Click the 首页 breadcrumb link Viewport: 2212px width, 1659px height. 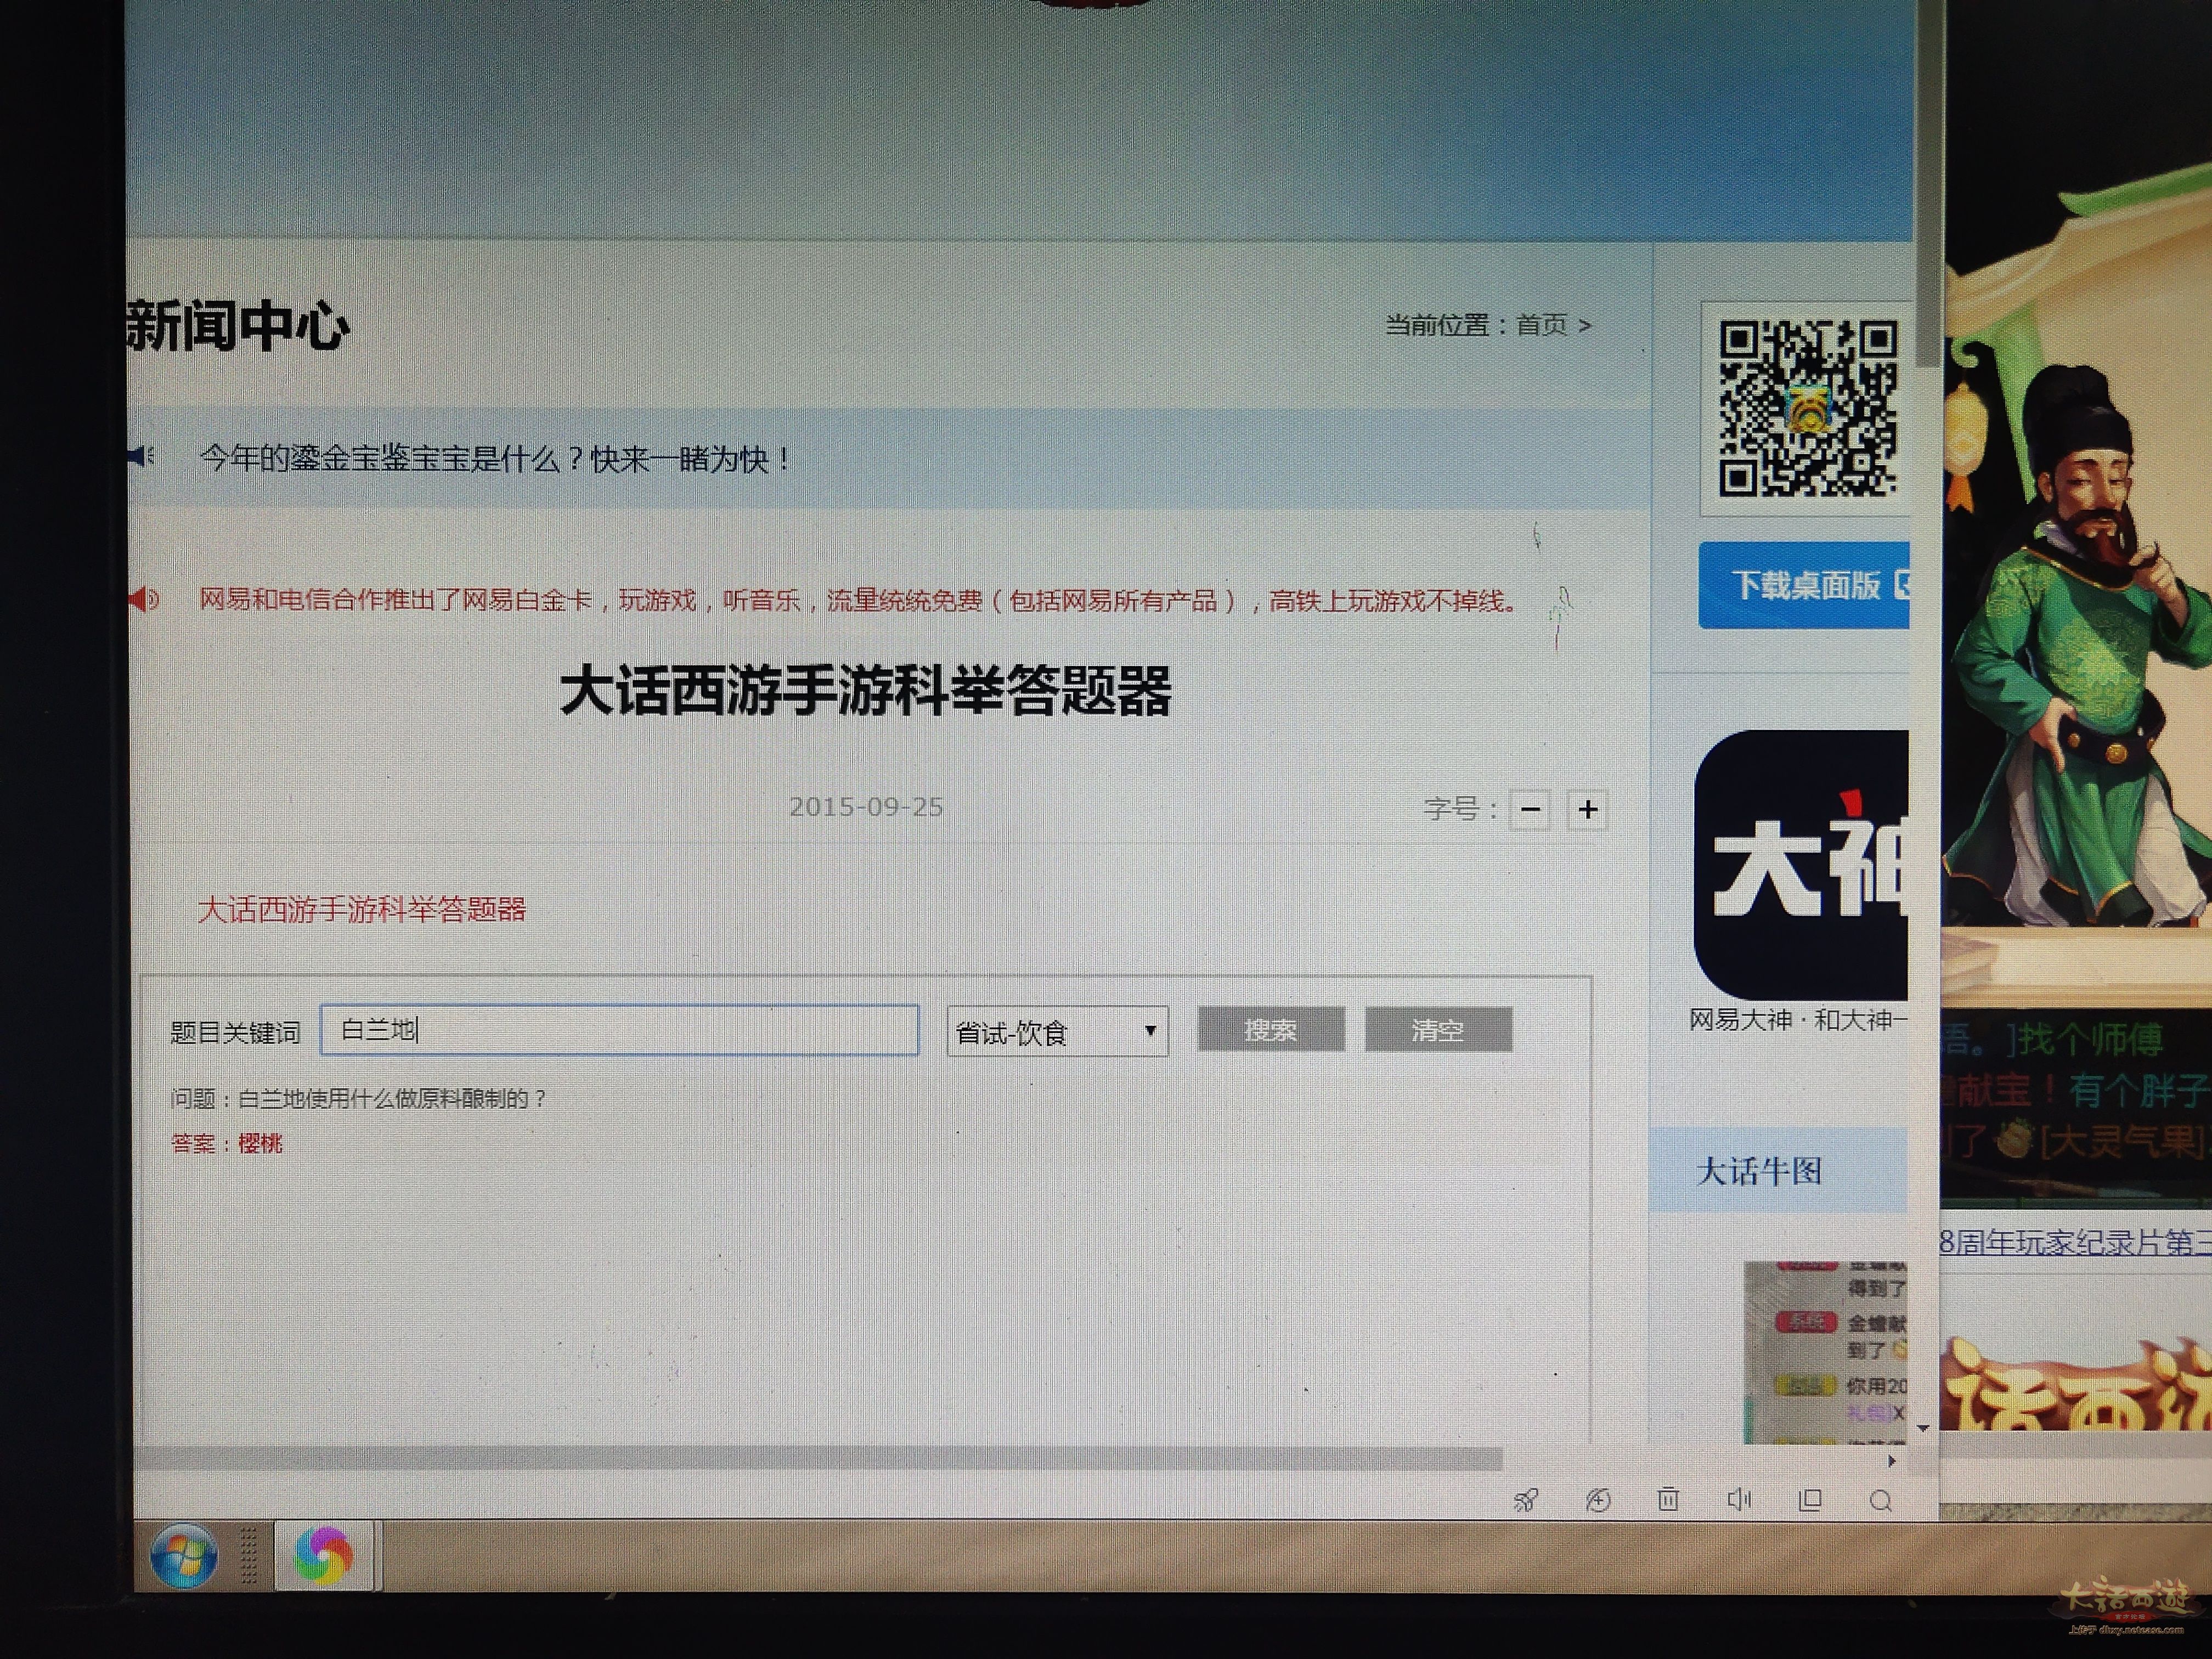pyautogui.click(x=1541, y=325)
